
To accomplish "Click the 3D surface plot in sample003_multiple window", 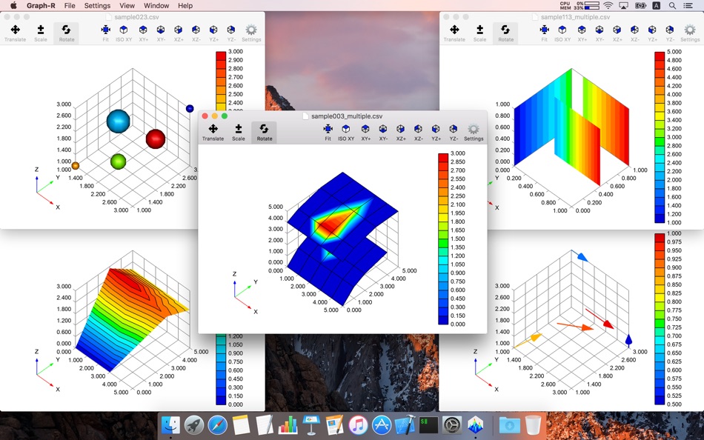I will pos(342,239).
